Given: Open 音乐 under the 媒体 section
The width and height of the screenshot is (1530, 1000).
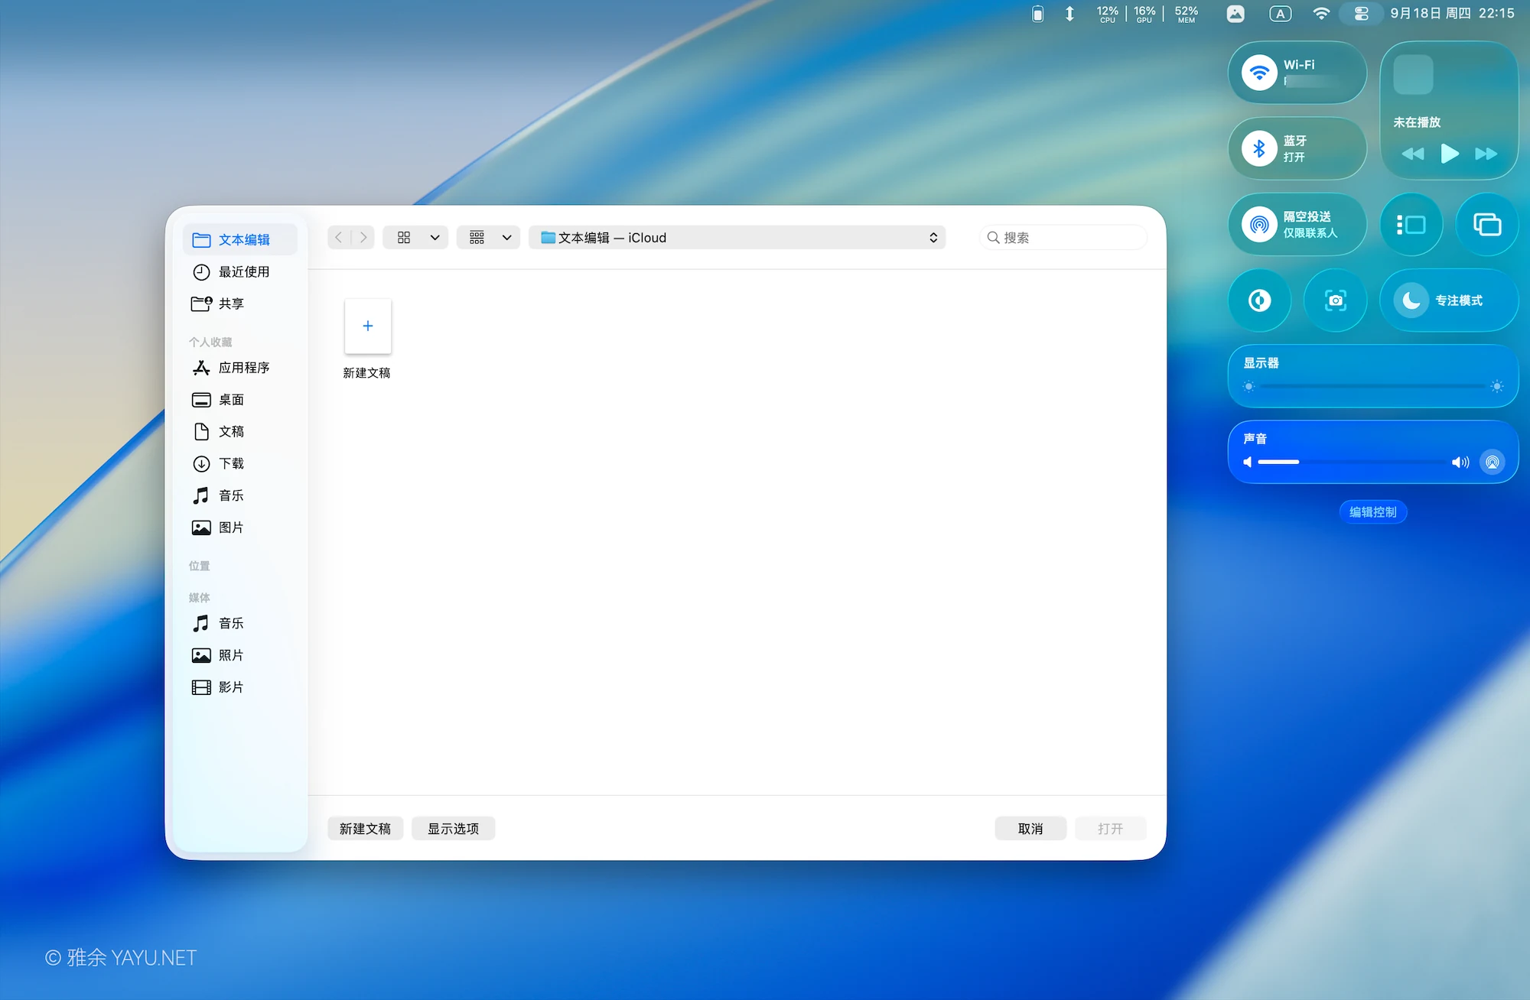Looking at the screenshot, I should point(240,623).
